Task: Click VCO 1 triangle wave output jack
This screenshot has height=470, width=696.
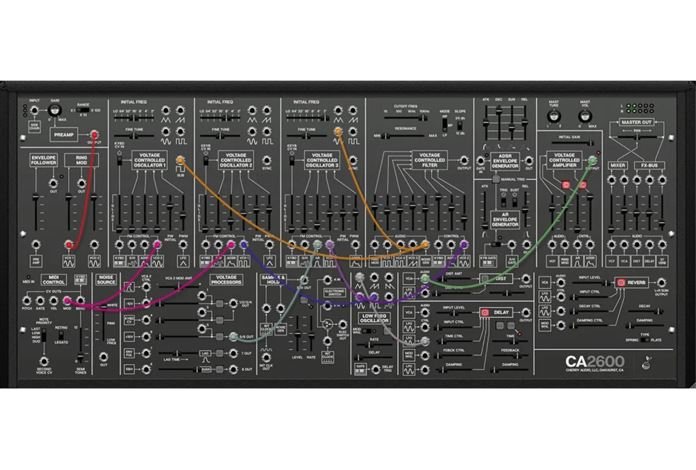Action: [x=166, y=110]
